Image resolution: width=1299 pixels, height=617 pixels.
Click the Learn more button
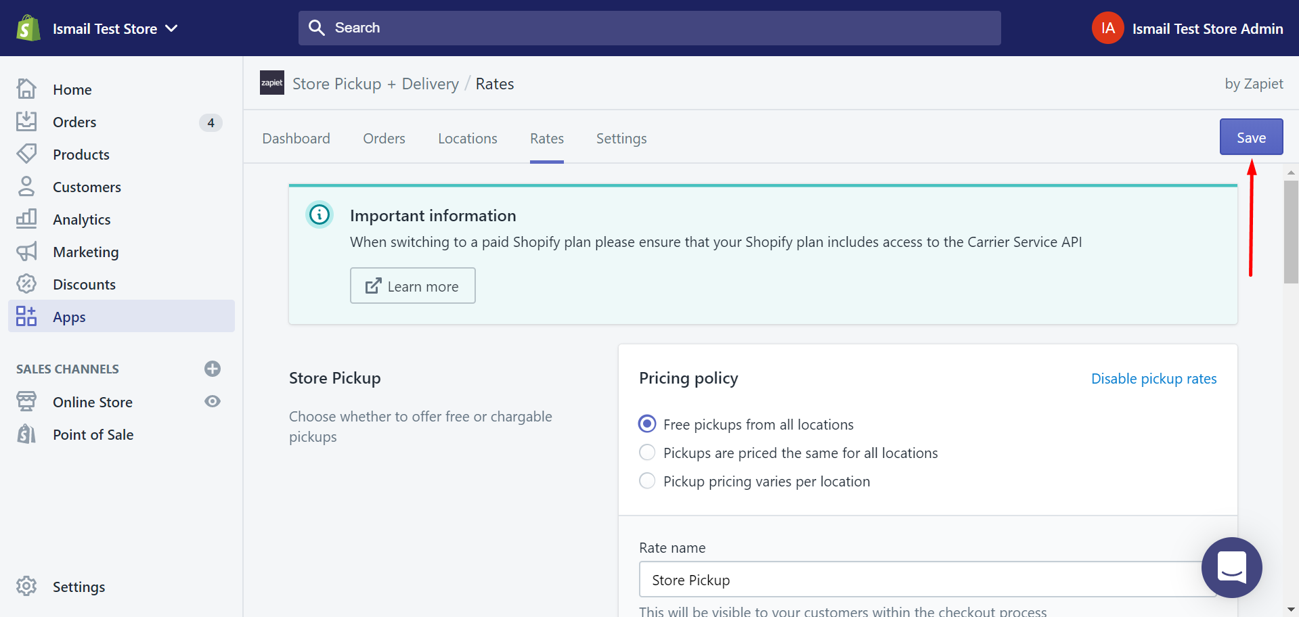[412, 285]
